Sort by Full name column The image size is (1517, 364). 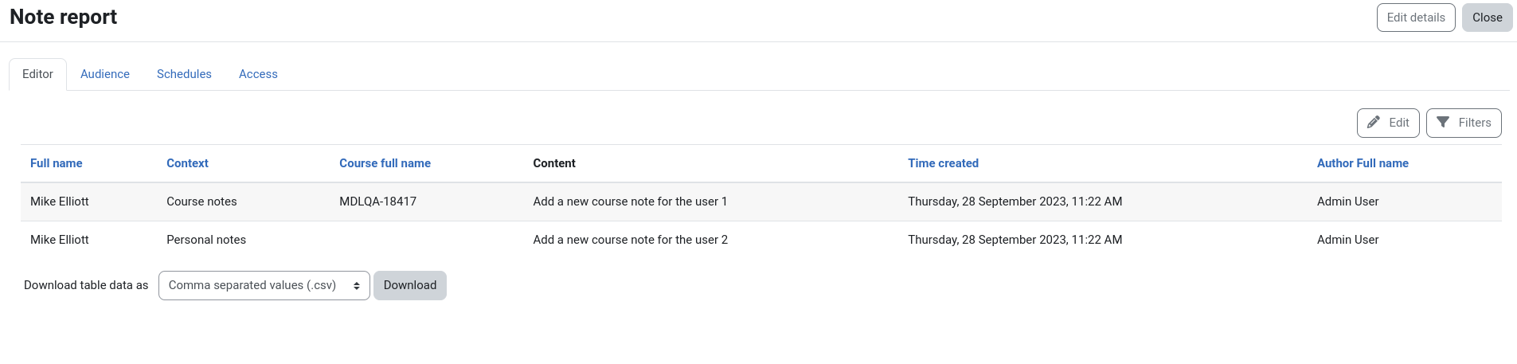coord(56,163)
